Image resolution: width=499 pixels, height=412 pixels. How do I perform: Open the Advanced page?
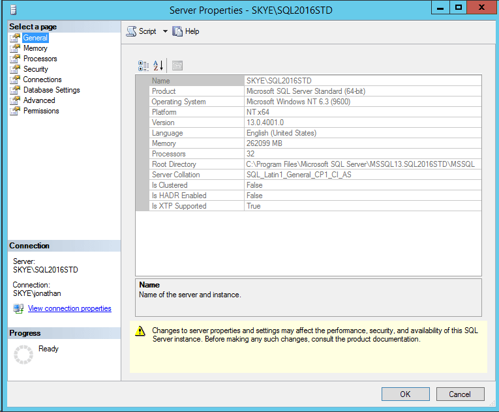(x=39, y=100)
